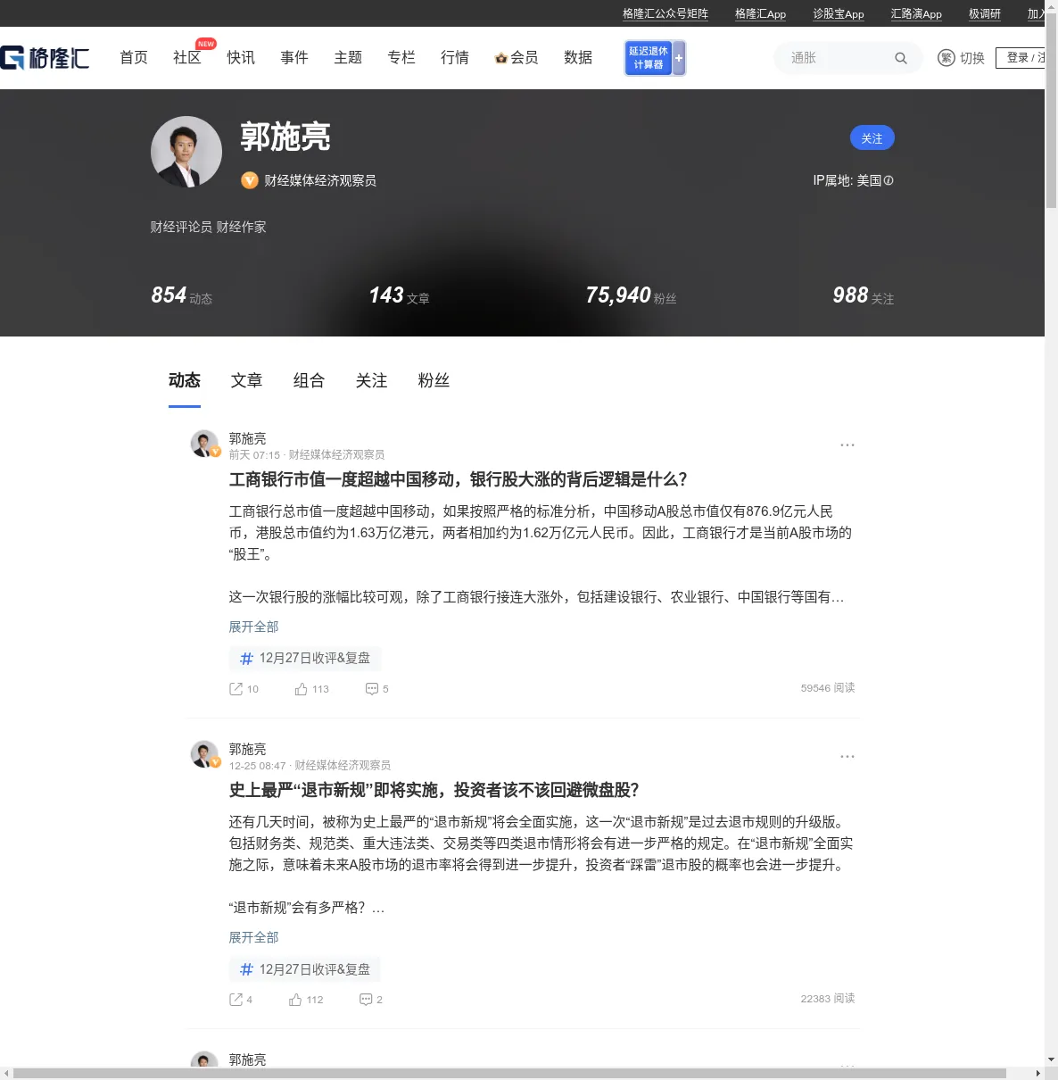Screen dimensions: 1058x1080
Task: Open 主题 navigation item
Action: click(348, 58)
